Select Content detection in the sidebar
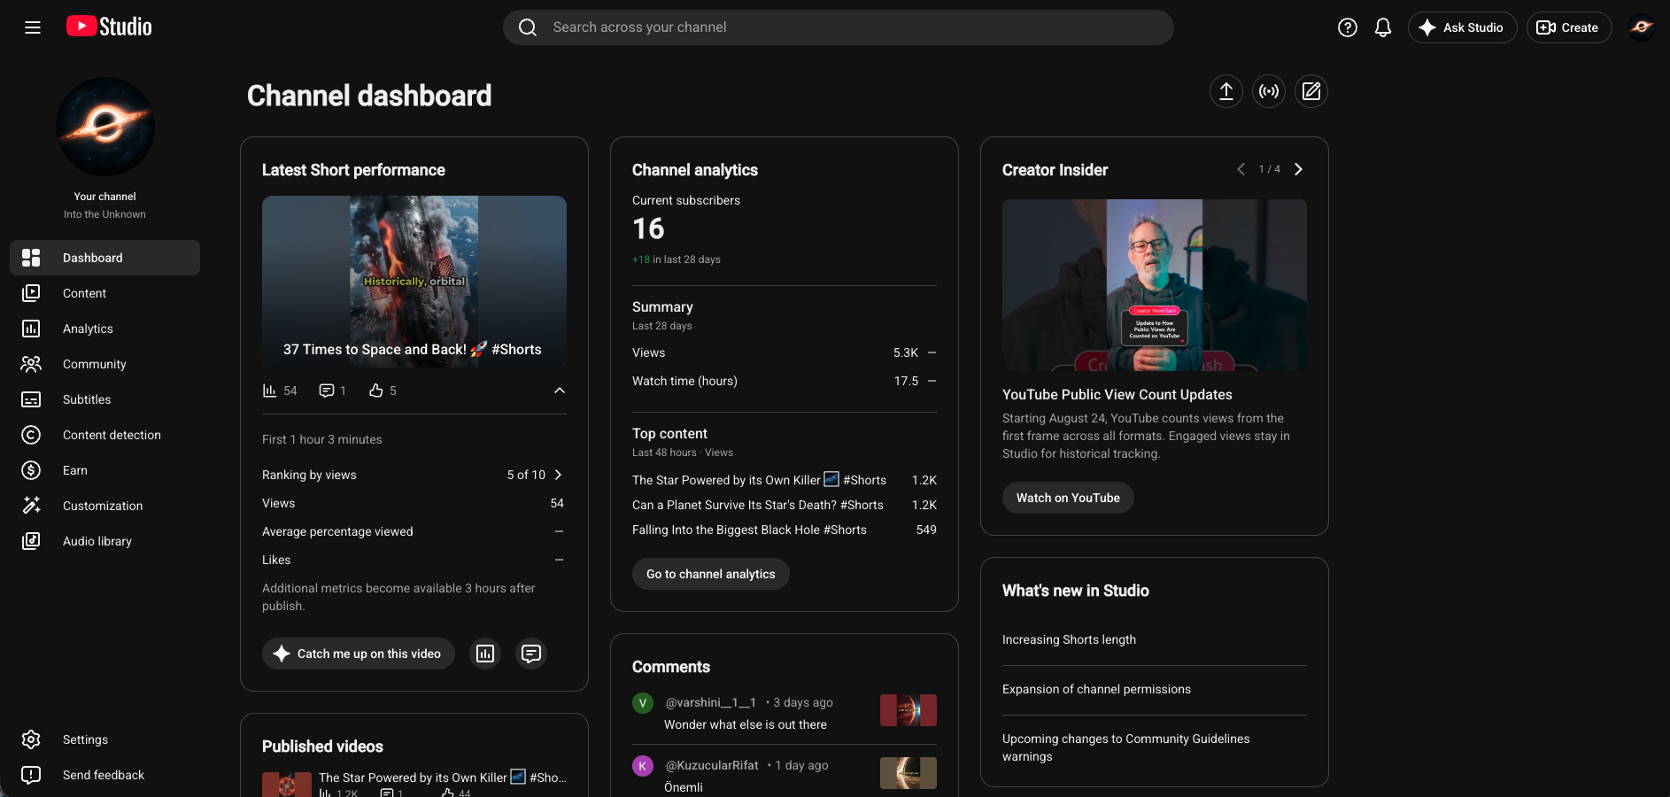Image resolution: width=1670 pixels, height=797 pixels. point(104,435)
